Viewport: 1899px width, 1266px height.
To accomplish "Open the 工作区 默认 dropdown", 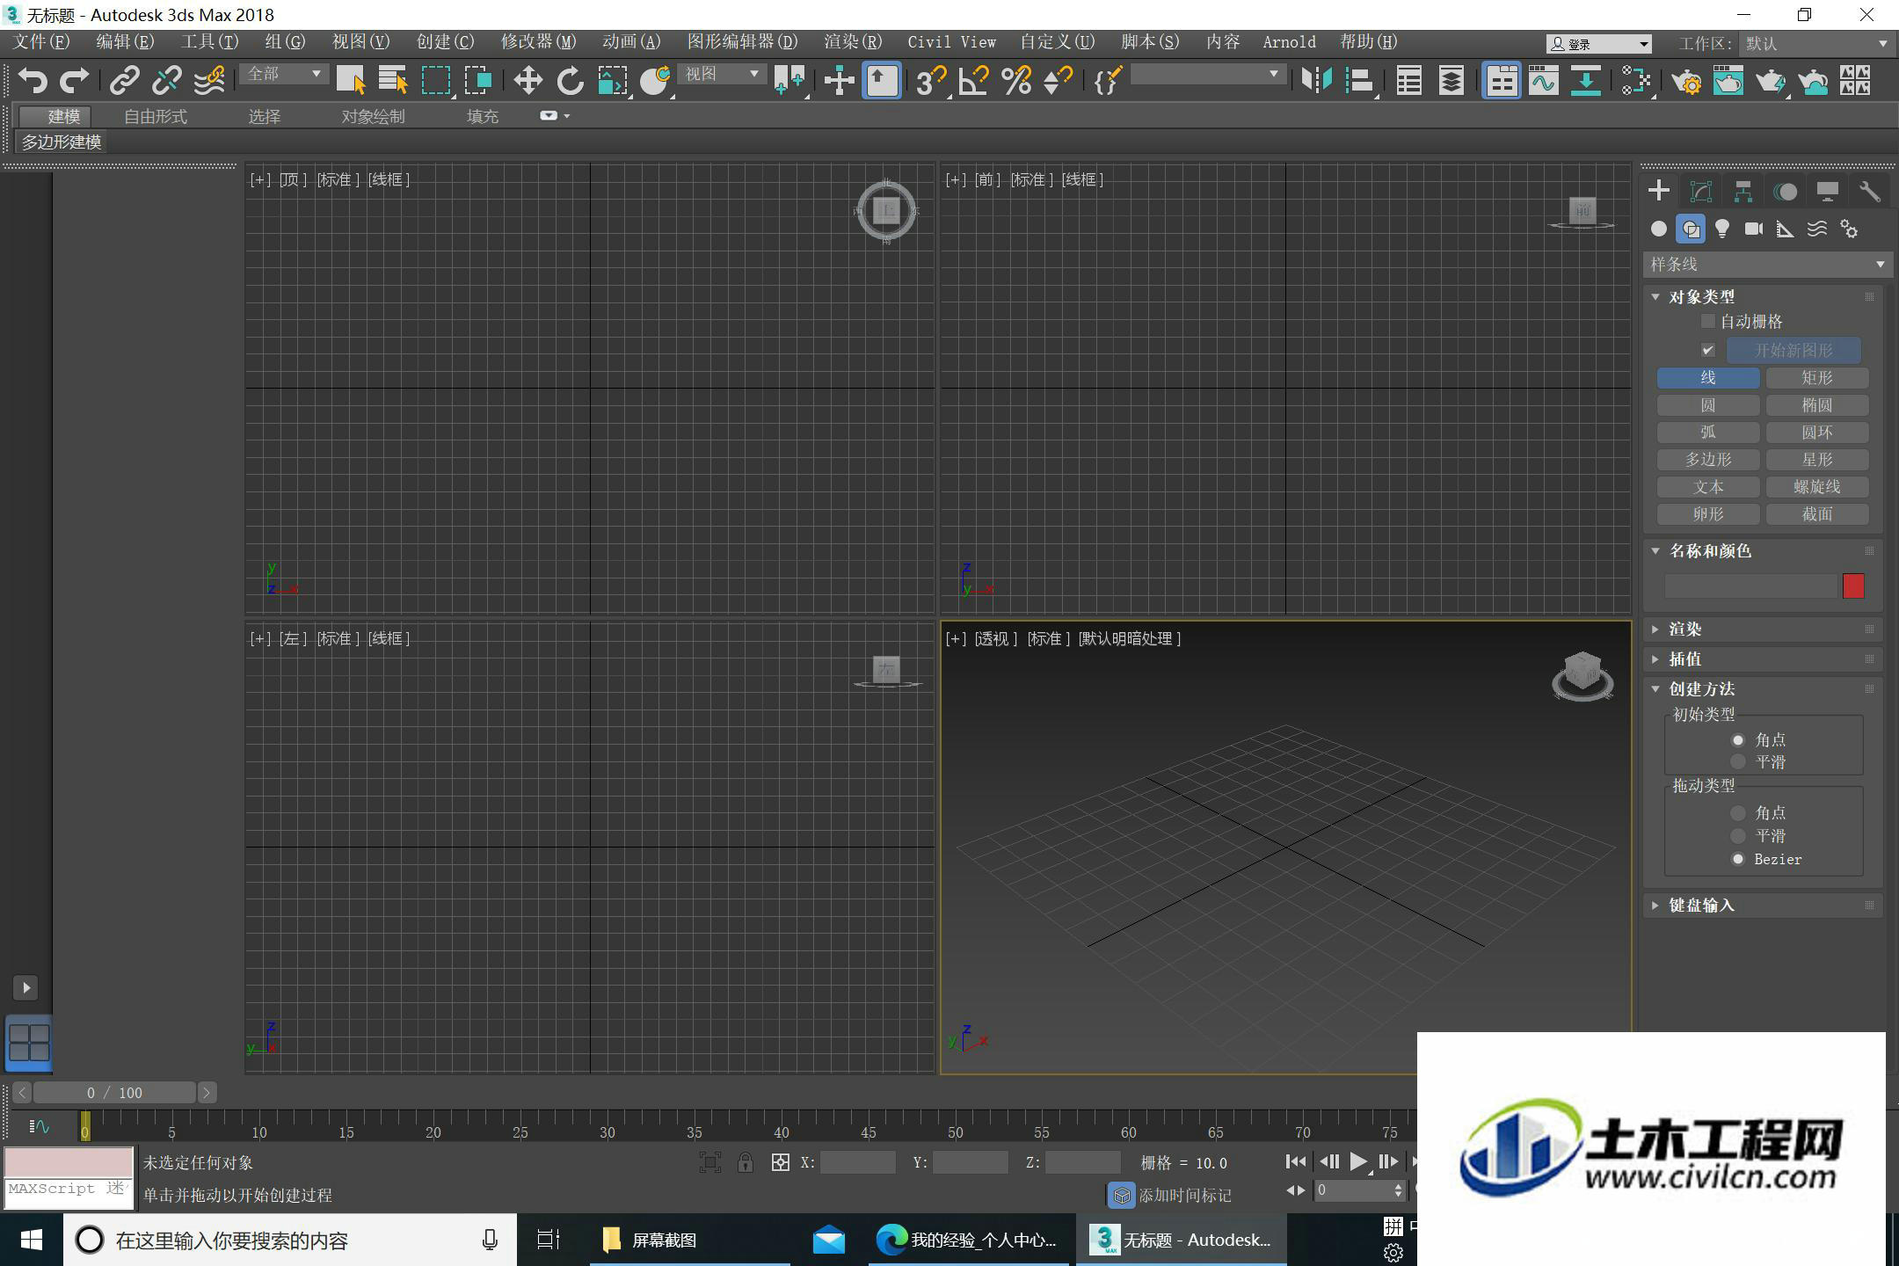I will tap(1815, 43).
